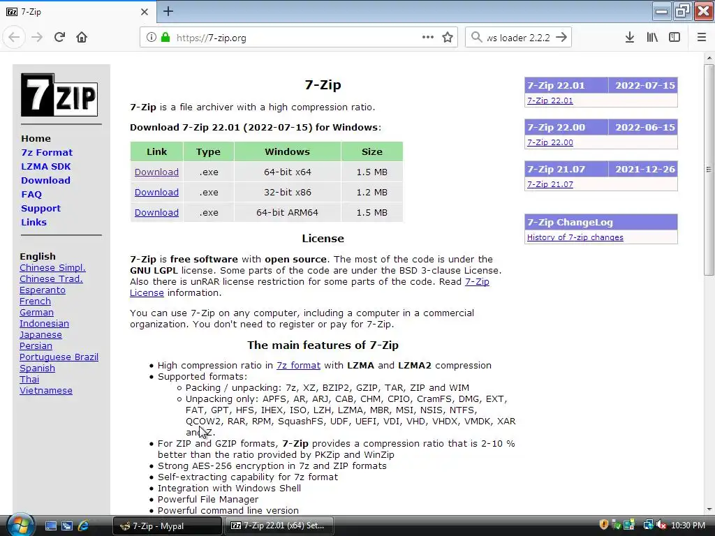Open the library icon
The width and height of the screenshot is (715, 536).
click(652, 38)
